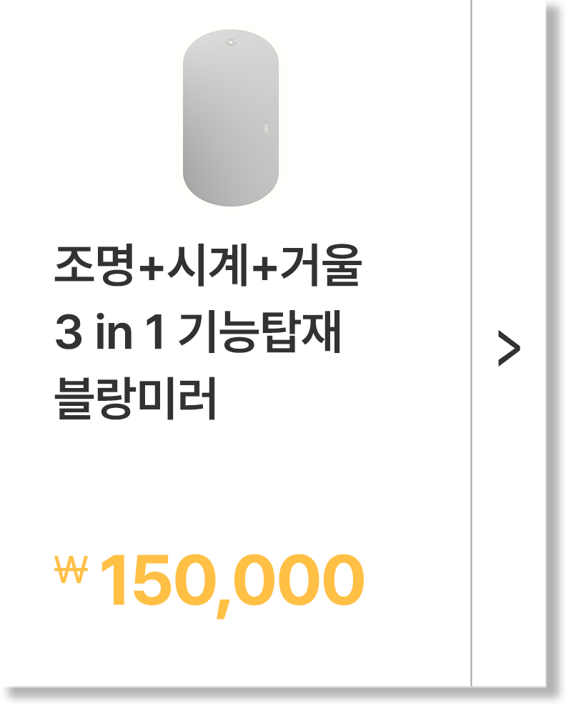Click the vertical divider beside the arrow

coord(472,343)
